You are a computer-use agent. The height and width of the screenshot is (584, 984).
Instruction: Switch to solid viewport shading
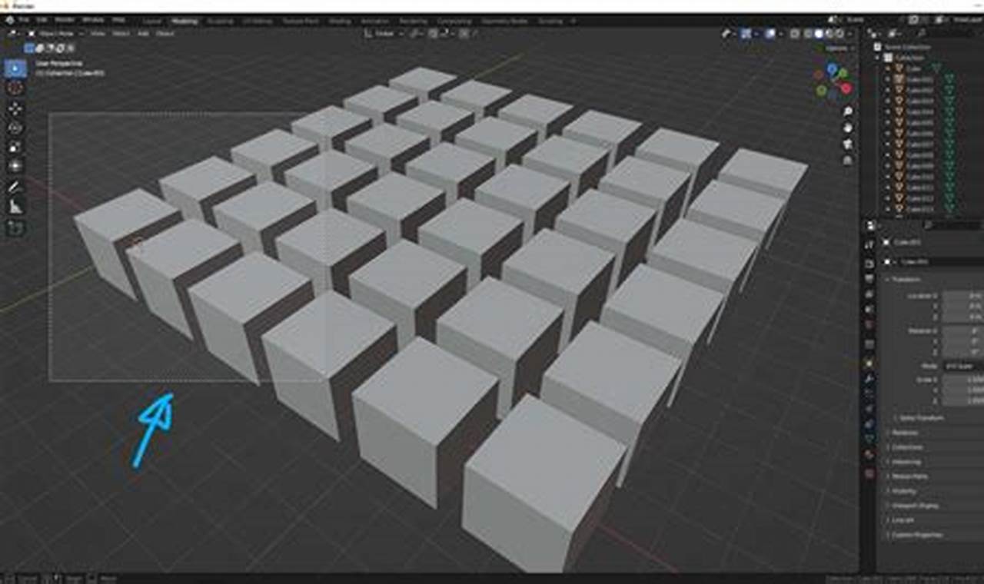pos(818,34)
